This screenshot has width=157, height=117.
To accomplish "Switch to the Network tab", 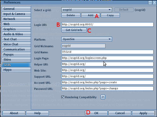I will click(16, 19).
